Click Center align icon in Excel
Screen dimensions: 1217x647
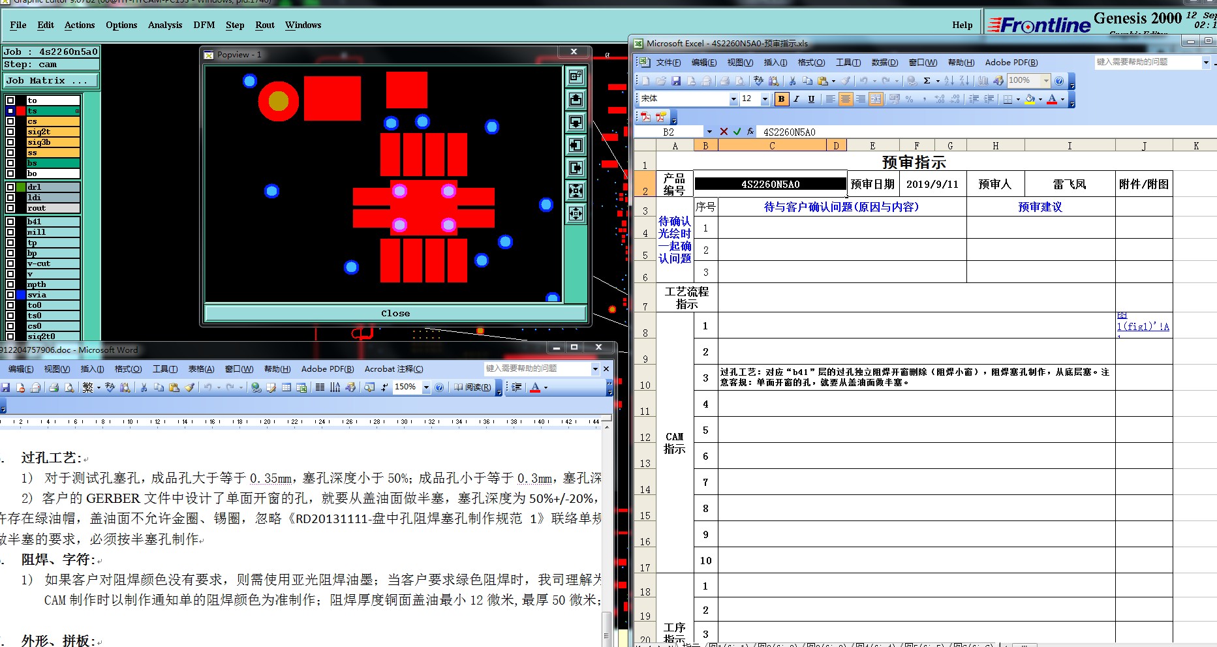click(846, 99)
